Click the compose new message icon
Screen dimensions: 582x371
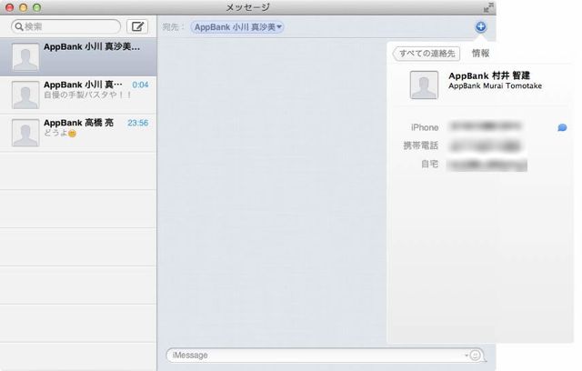pyautogui.click(x=137, y=26)
